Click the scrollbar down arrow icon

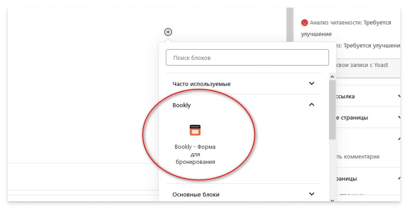pyautogui.click(x=332, y=200)
